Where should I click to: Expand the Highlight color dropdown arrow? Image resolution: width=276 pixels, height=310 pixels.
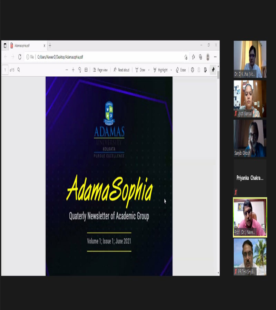pos(171,70)
